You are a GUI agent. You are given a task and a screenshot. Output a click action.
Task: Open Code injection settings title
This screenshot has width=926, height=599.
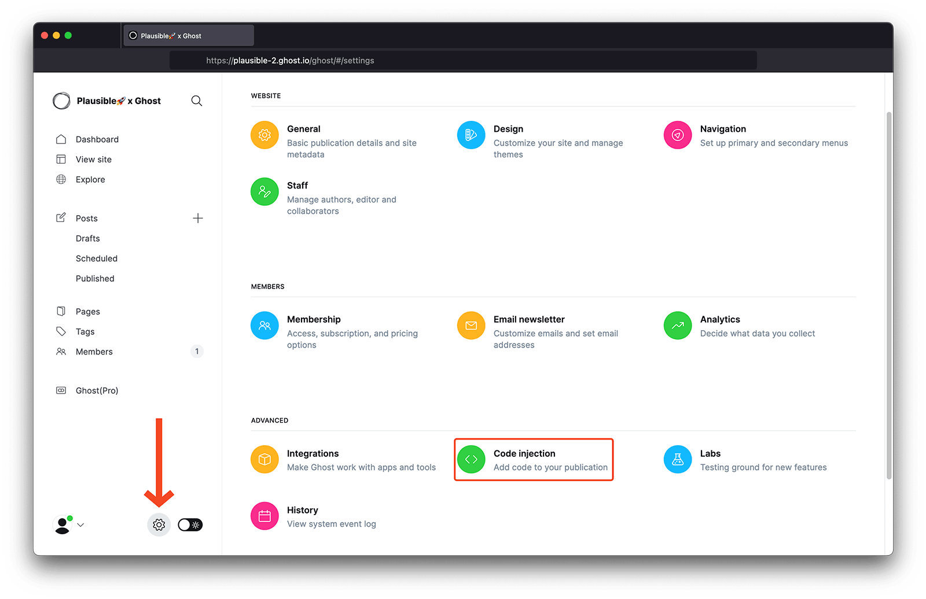pyautogui.click(x=524, y=453)
